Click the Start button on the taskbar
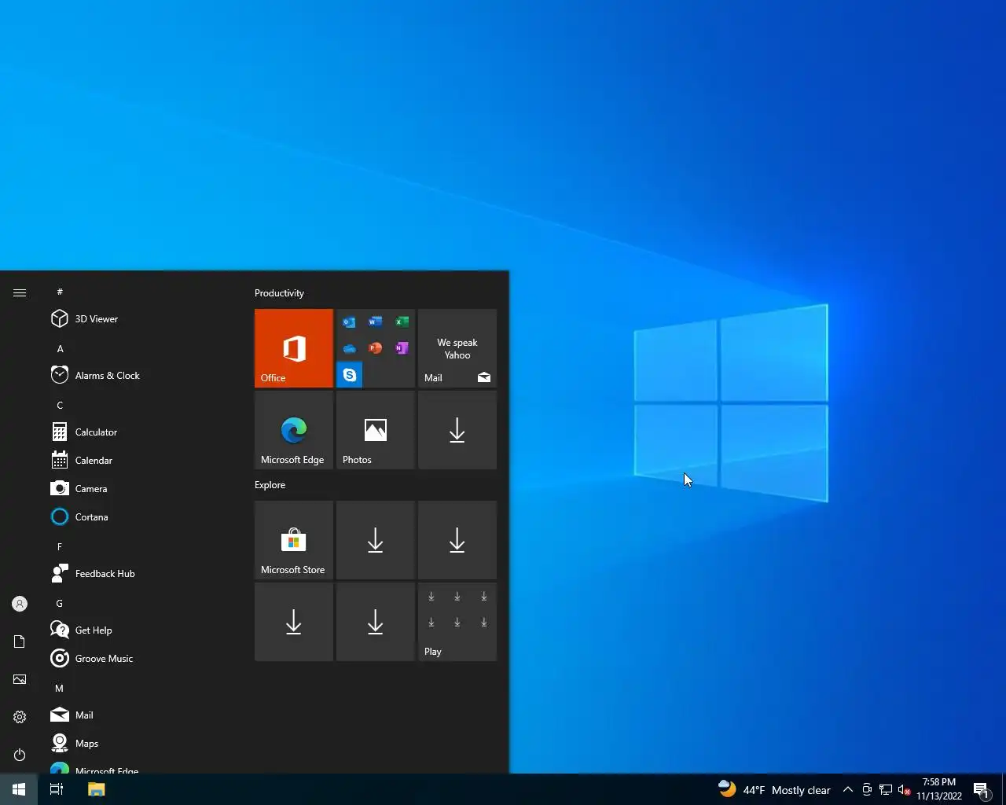Screen dimensions: 1006x805 click(x=19, y=789)
